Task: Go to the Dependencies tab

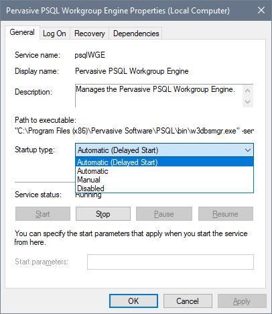Action: point(136,34)
